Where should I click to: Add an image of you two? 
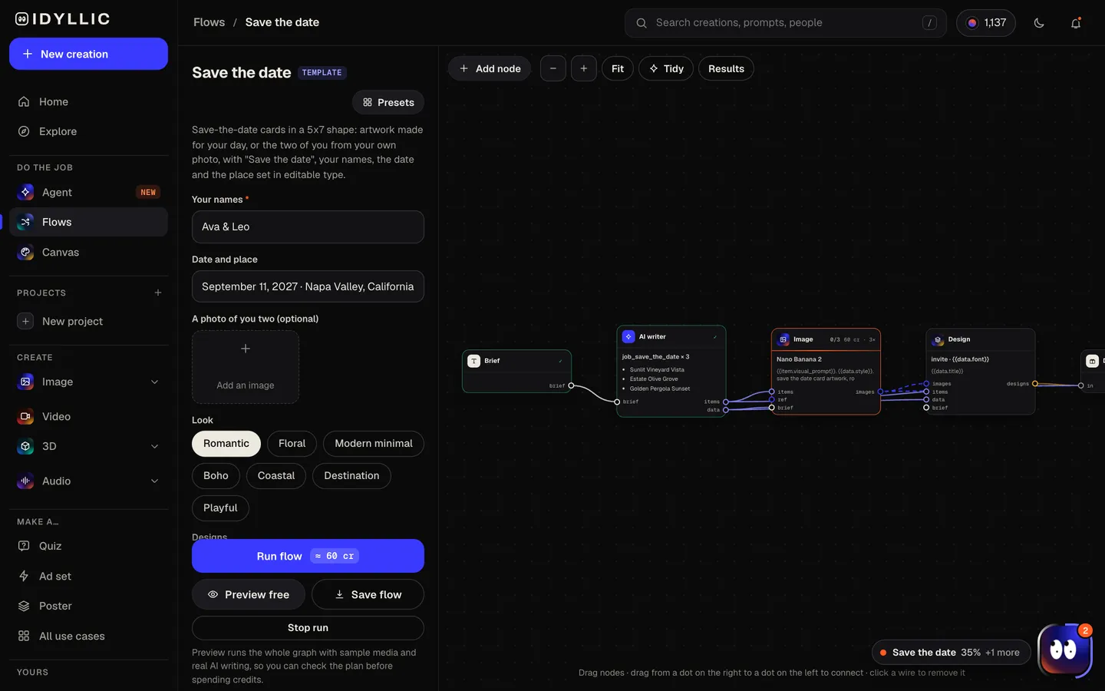pos(246,367)
